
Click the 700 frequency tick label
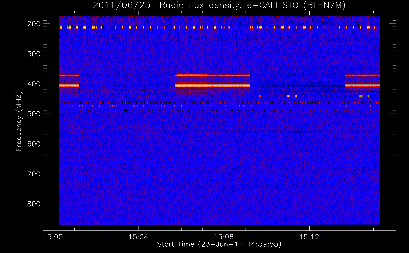34,174
